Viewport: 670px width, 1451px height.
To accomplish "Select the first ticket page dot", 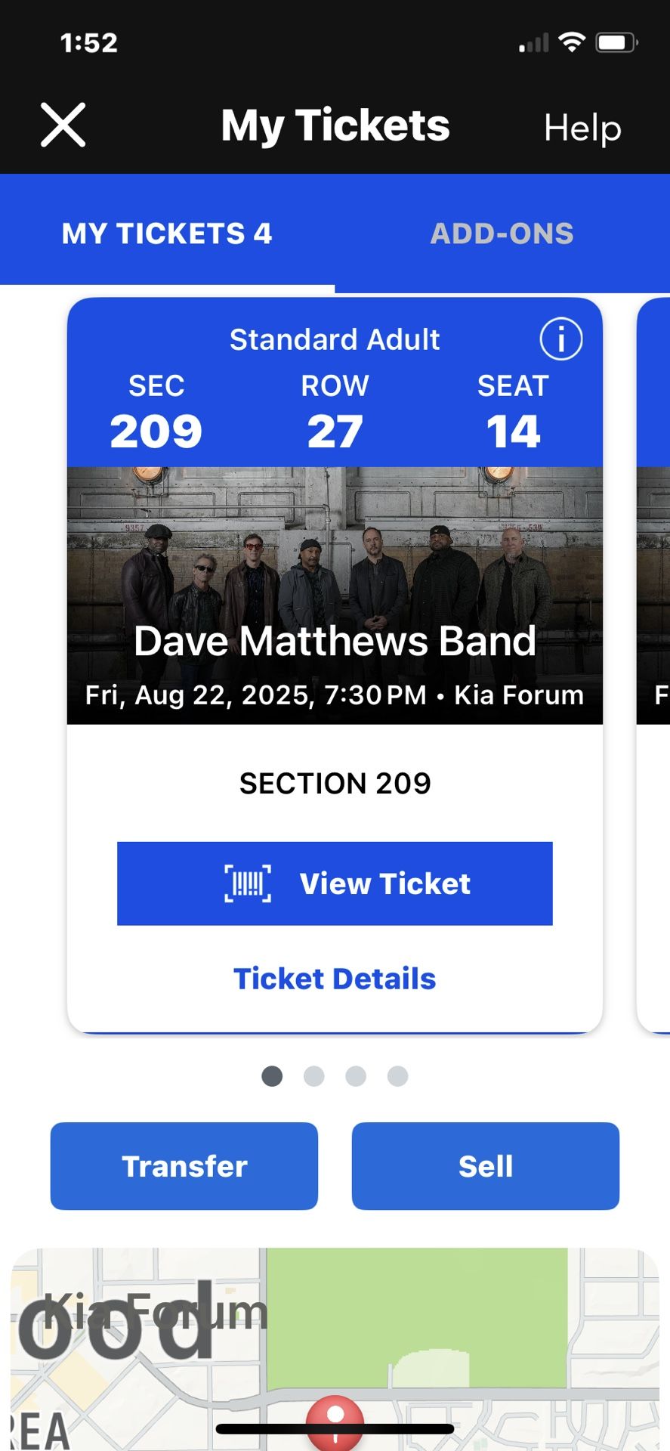I will pyautogui.click(x=272, y=1076).
